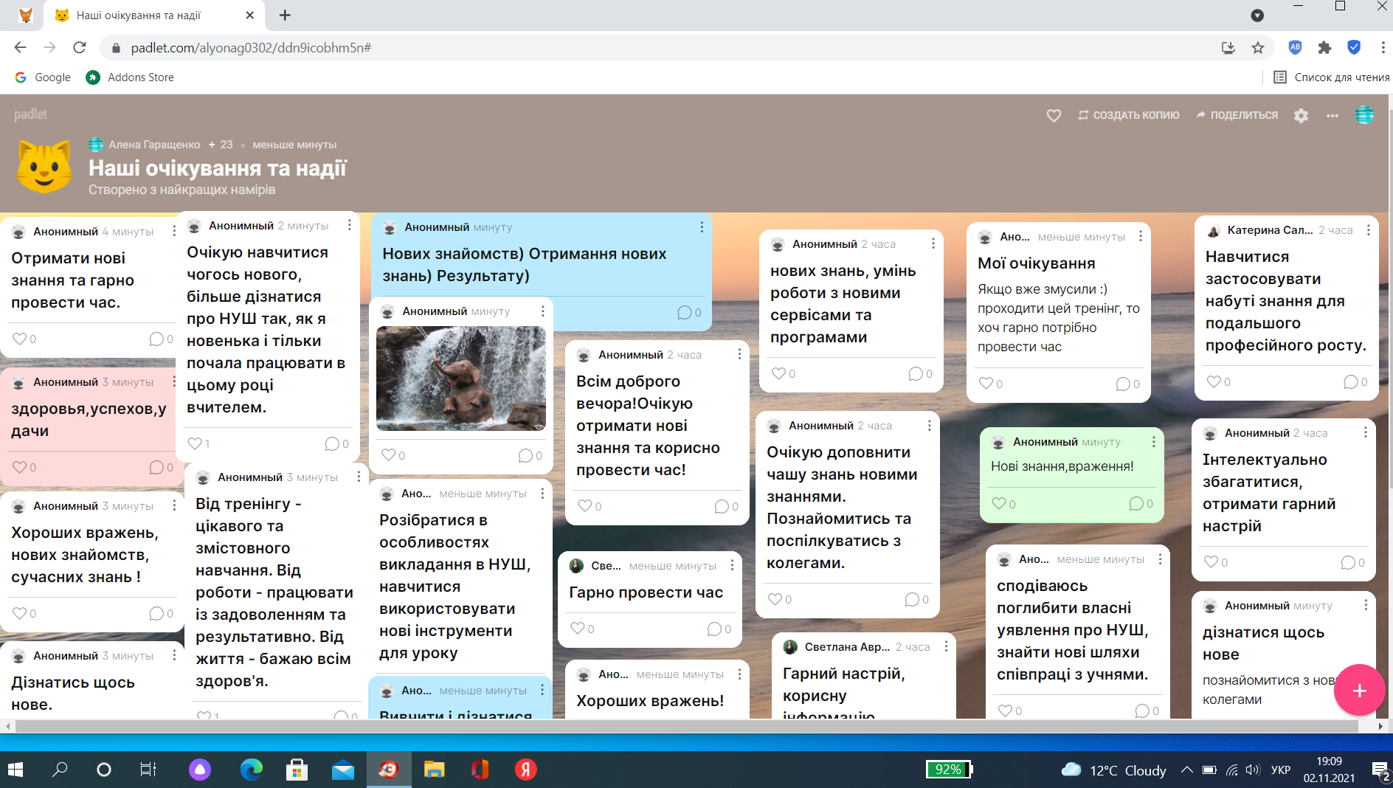Click the horizontal scrollbar of the board
The image size is (1393, 788).
tap(686, 726)
